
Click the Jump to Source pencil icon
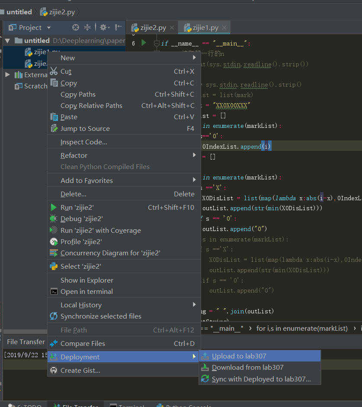coord(54,128)
